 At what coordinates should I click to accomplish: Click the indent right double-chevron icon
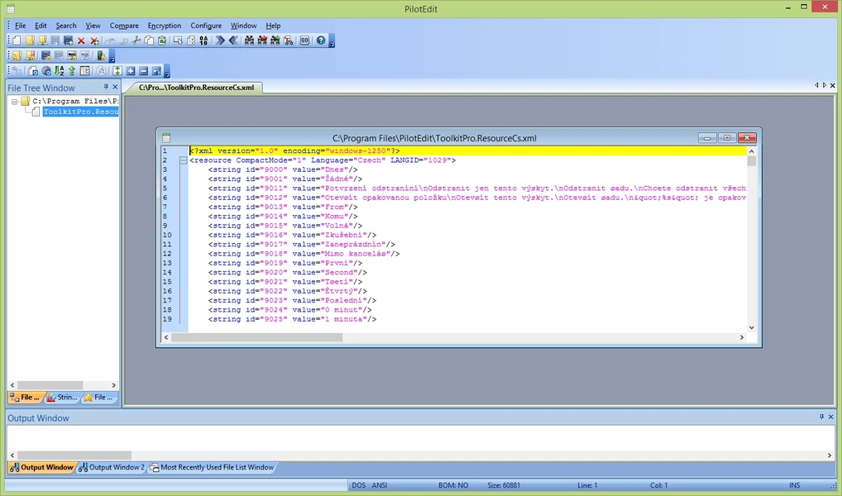coord(220,41)
